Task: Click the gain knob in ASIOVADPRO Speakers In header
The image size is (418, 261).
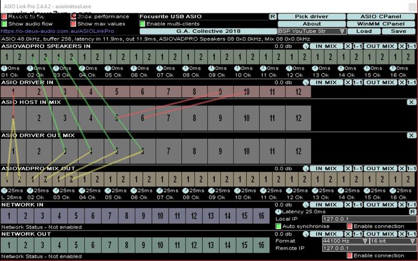Action: (306, 46)
